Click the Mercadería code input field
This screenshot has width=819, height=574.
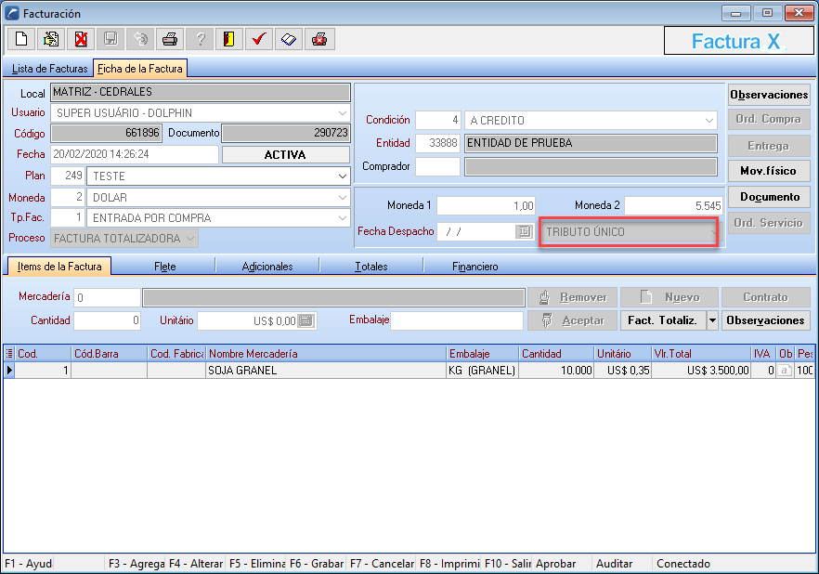(107, 298)
